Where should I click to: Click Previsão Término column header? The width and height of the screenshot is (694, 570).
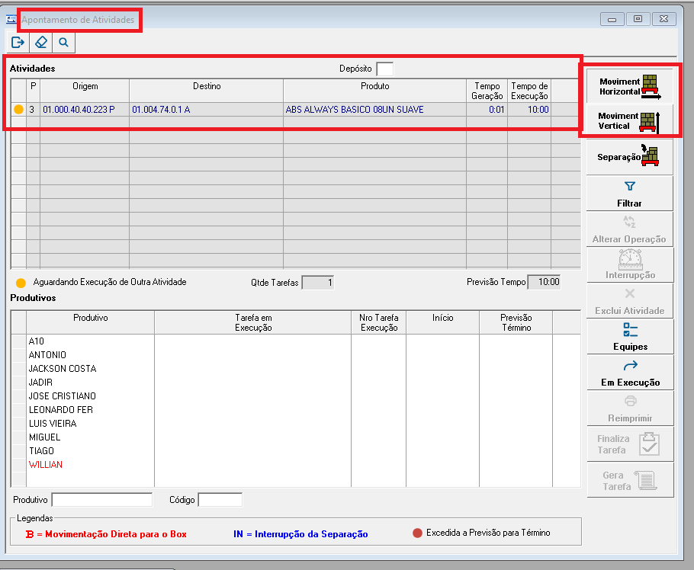tap(516, 322)
